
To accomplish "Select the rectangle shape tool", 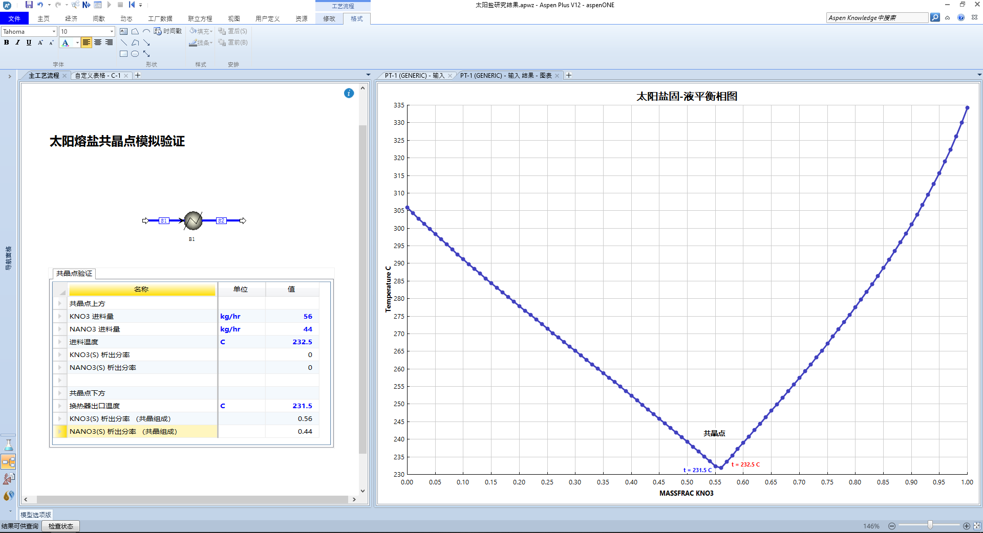I will click(124, 54).
